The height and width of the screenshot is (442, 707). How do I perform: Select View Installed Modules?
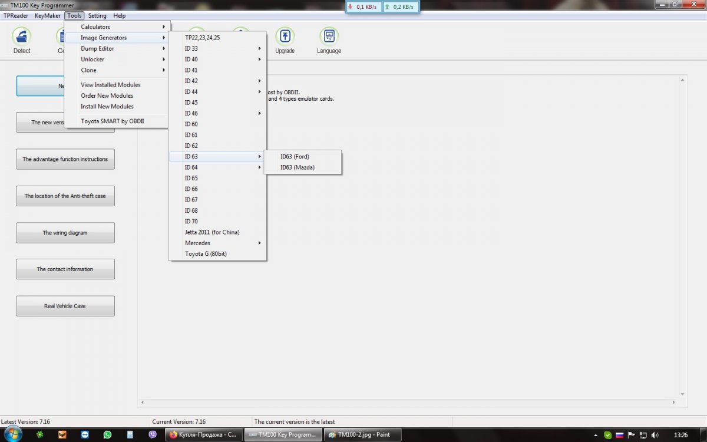117,85
